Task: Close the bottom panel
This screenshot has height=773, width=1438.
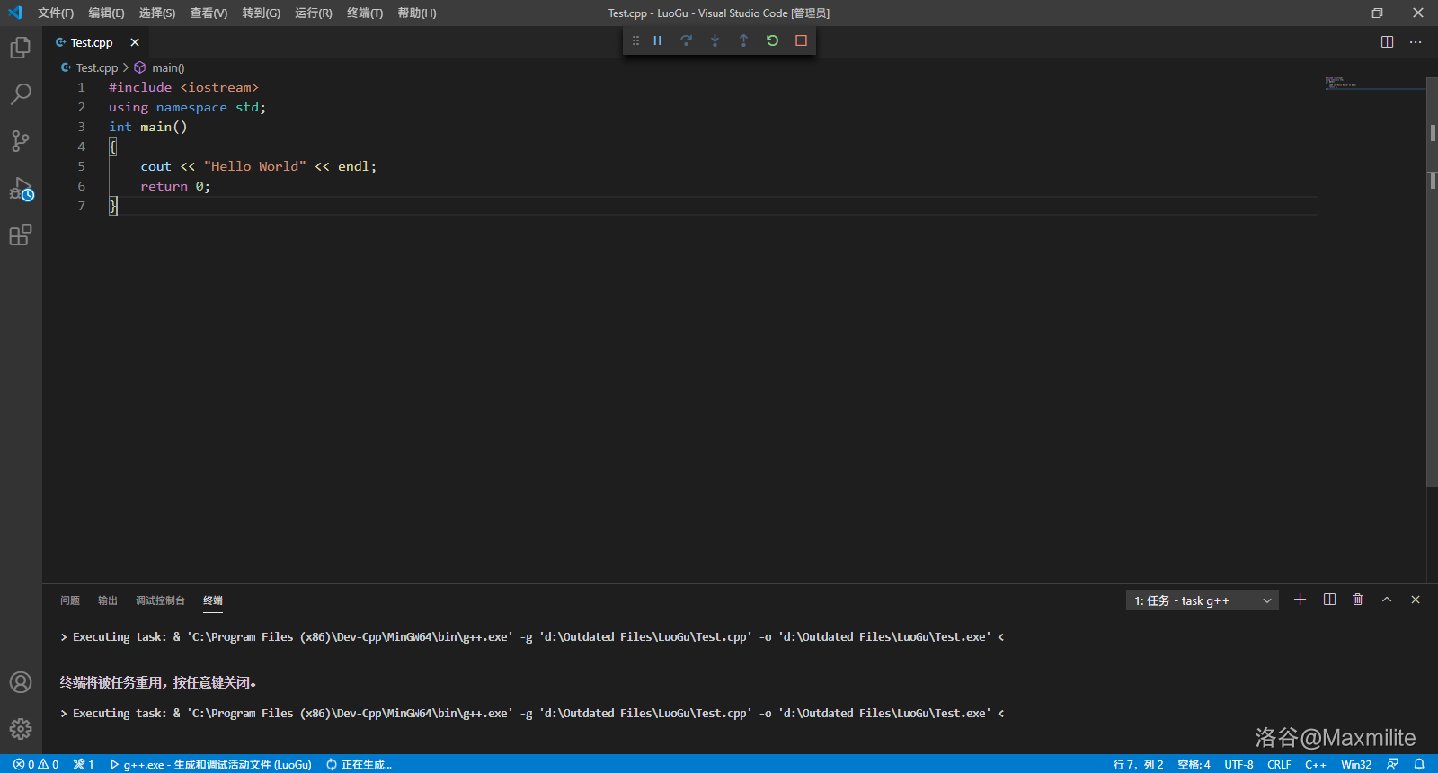Action: click(x=1416, y=600)
